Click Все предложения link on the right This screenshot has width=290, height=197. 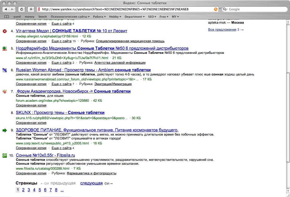tap(222, 30)
